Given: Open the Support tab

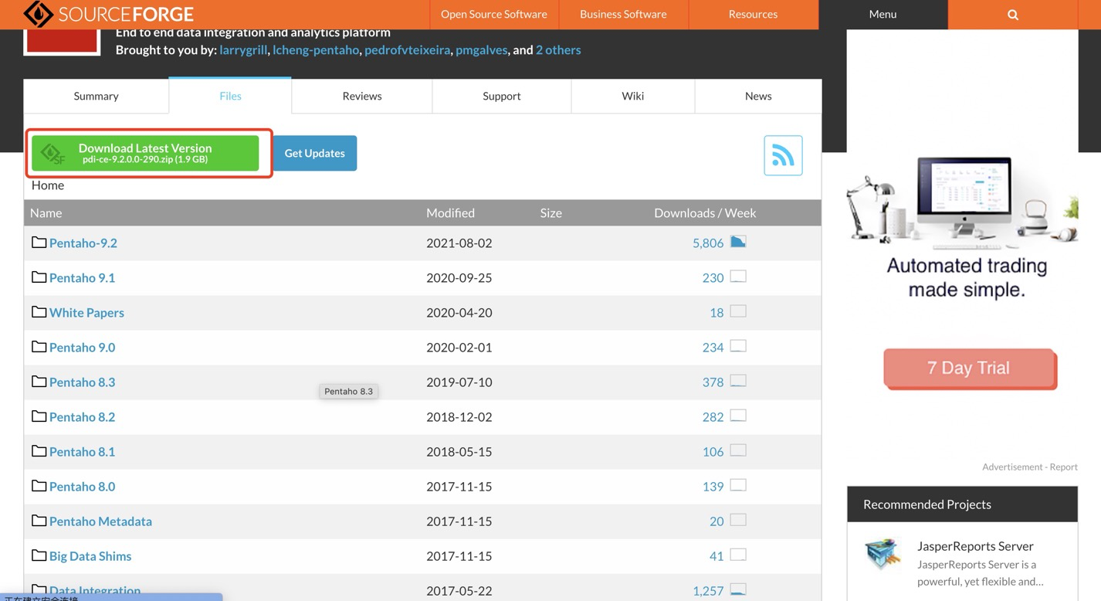Looking at the screenshot, I should click(x=502, y=96).
